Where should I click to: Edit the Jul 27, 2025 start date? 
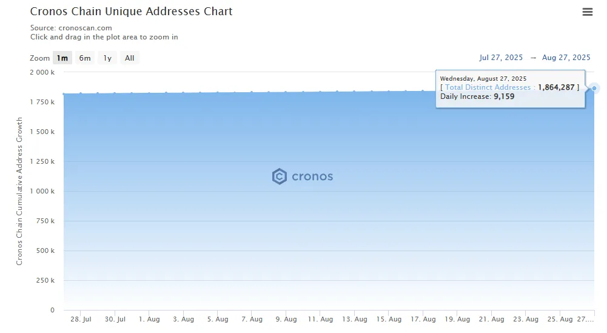click(501, 58)
